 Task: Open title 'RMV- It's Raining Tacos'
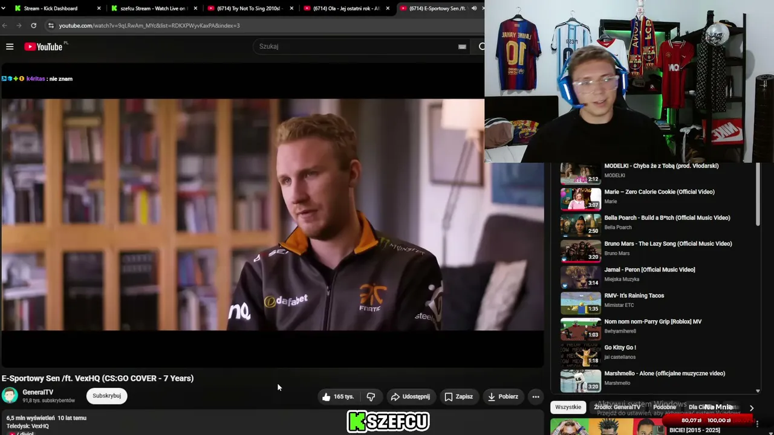[x=634, y=296]
